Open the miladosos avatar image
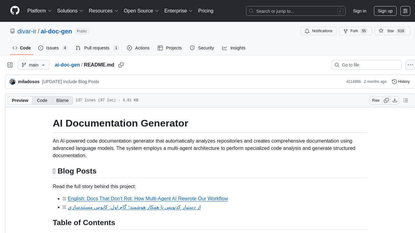Image resolution: width=415 pixels, height=233 pixels. [13, 82]
